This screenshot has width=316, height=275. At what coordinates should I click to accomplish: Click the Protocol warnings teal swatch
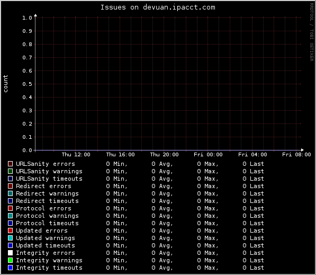(x=10, y=216)
